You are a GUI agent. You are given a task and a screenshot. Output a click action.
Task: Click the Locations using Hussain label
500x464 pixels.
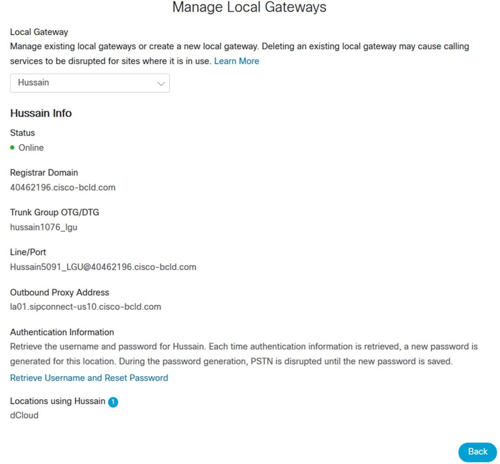coord(58,401)
